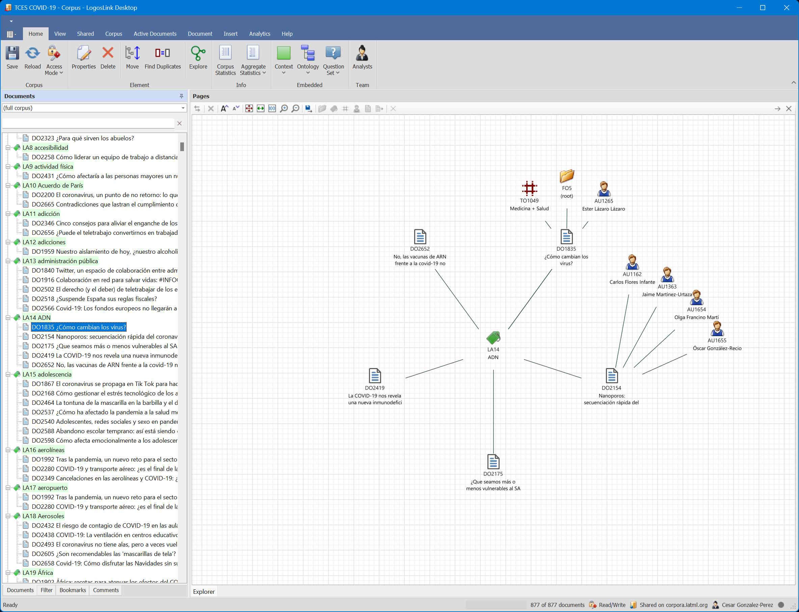Click the decrease font size icon in the Pages toolbar
The height and width of the screenshot is (612, 799).
(x=236, y=109)
